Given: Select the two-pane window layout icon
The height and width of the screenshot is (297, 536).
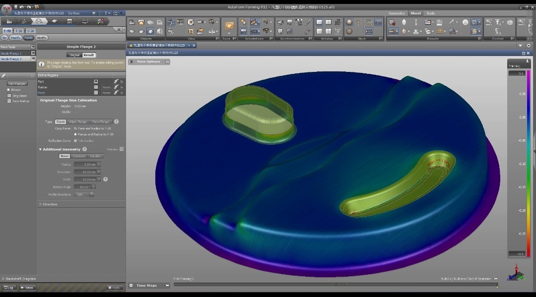Looking at the screenshot, I should pyautogui.click(x=328, y=22).
